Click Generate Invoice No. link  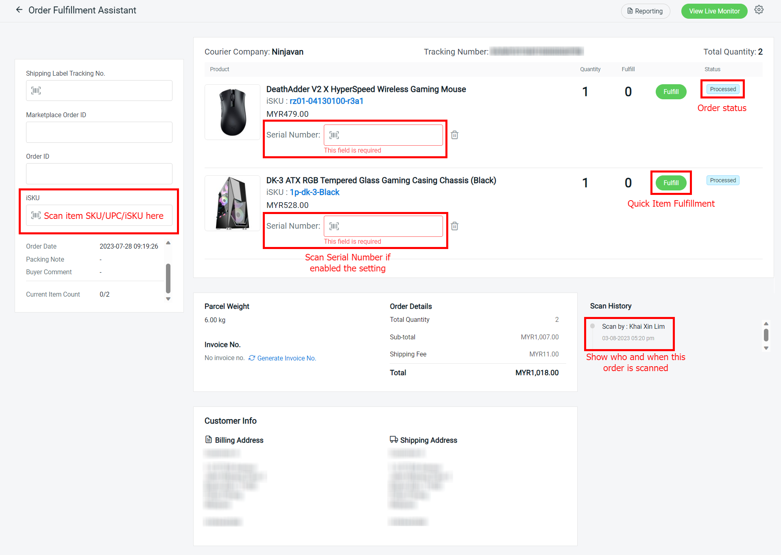point(286,358)
